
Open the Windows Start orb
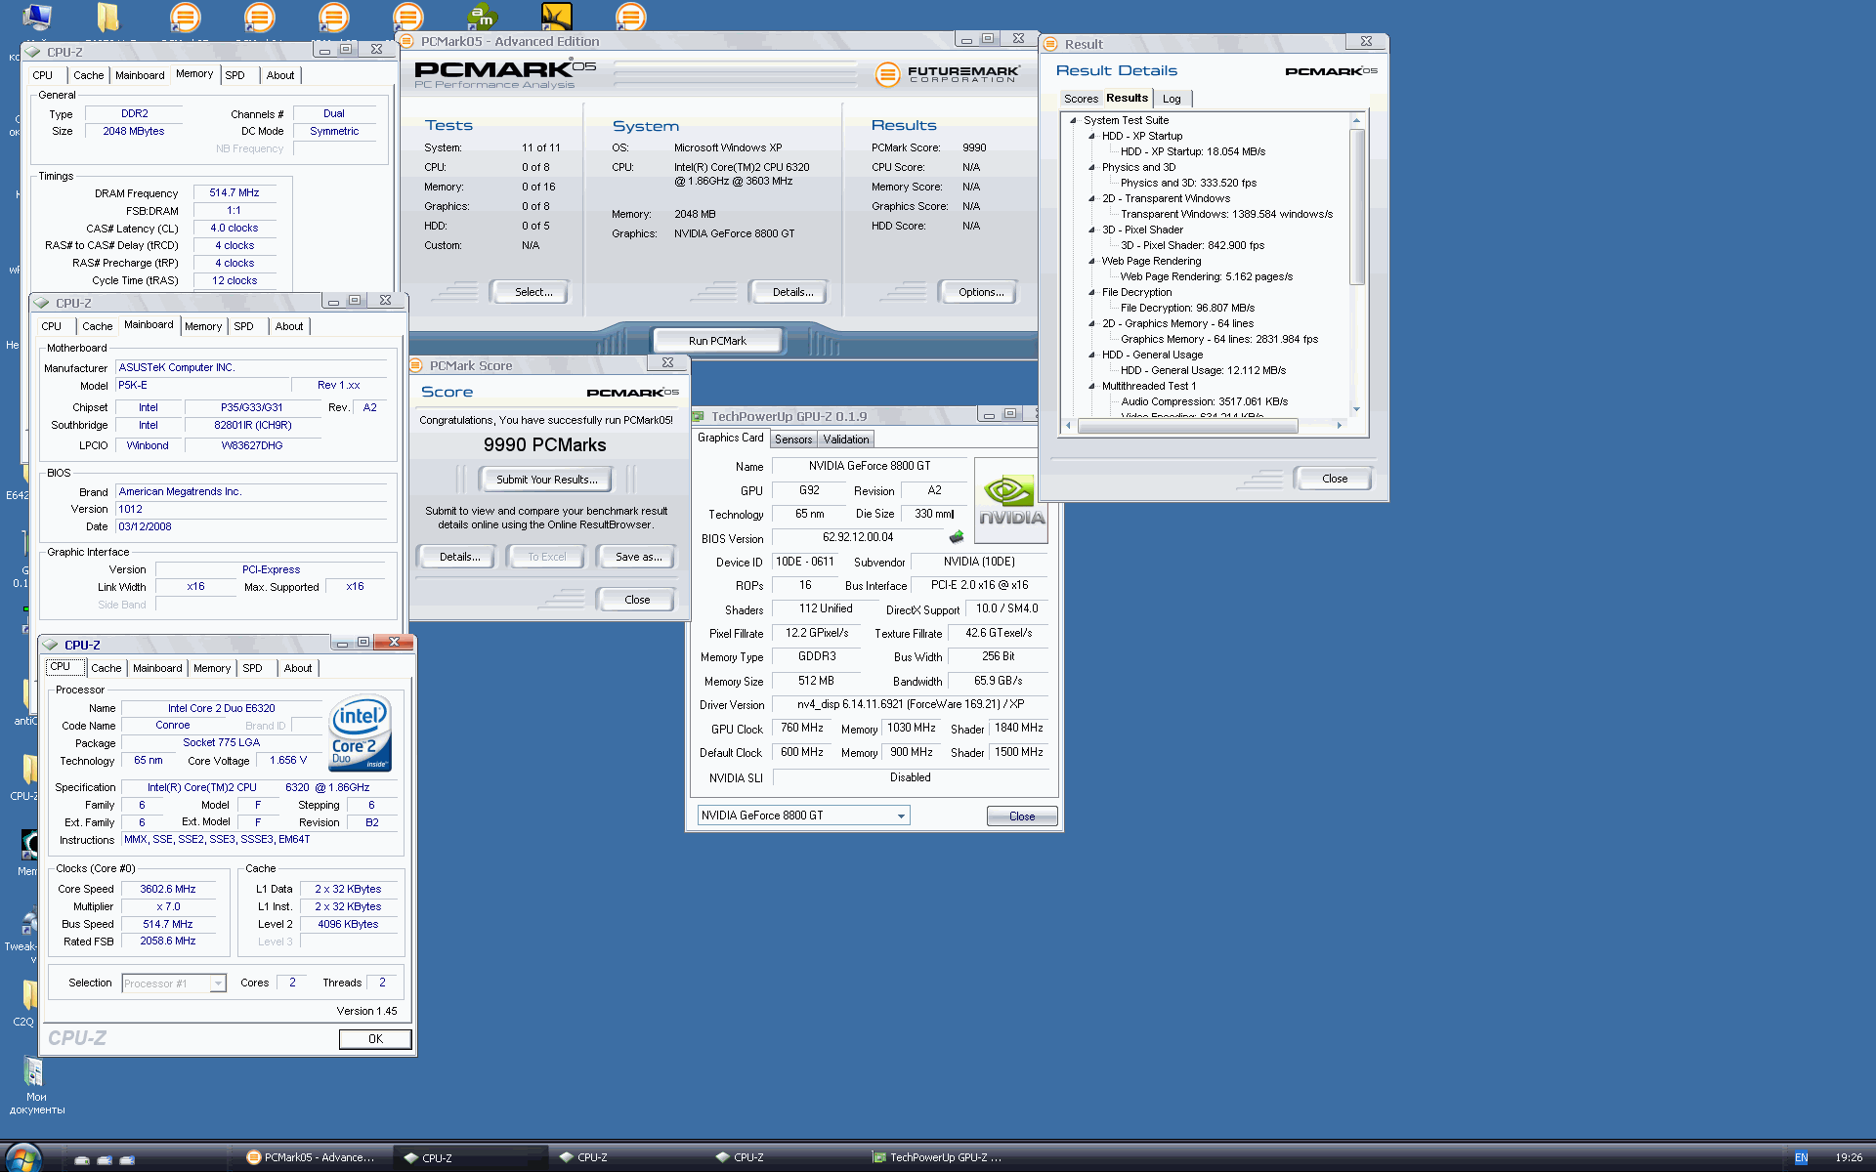22,1157
